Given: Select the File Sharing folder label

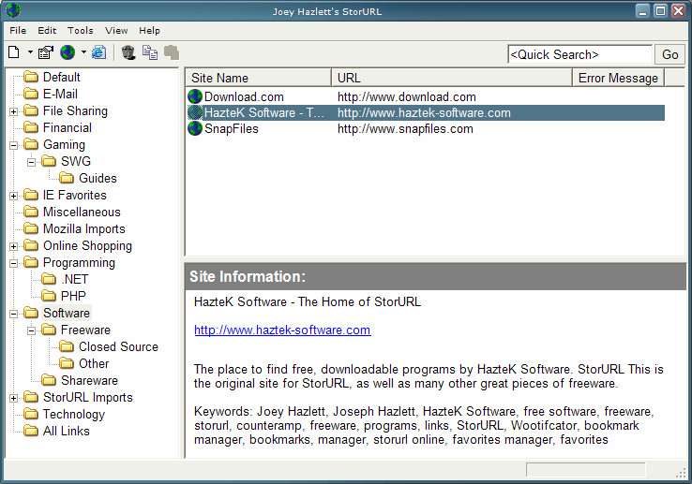Looking at the screenshot, I should tap(75, 110).
